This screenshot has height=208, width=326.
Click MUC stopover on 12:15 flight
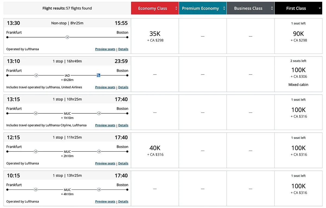coord(67,152)
